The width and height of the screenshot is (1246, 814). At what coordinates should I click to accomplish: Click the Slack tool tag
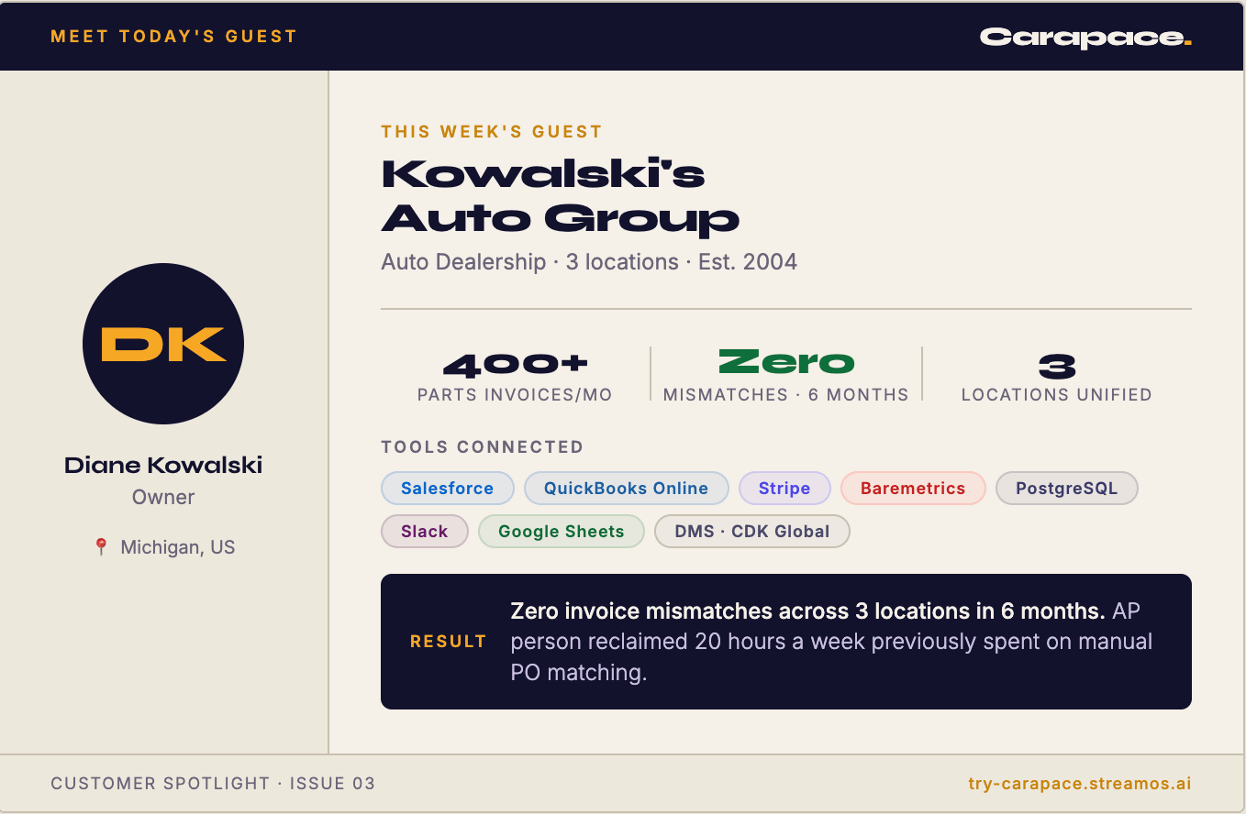coord(425,532)
